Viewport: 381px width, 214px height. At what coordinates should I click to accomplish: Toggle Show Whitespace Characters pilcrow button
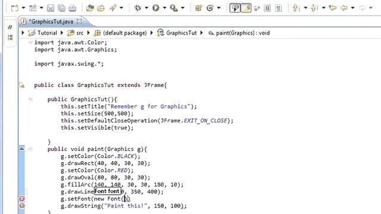(x=278, y=8)
